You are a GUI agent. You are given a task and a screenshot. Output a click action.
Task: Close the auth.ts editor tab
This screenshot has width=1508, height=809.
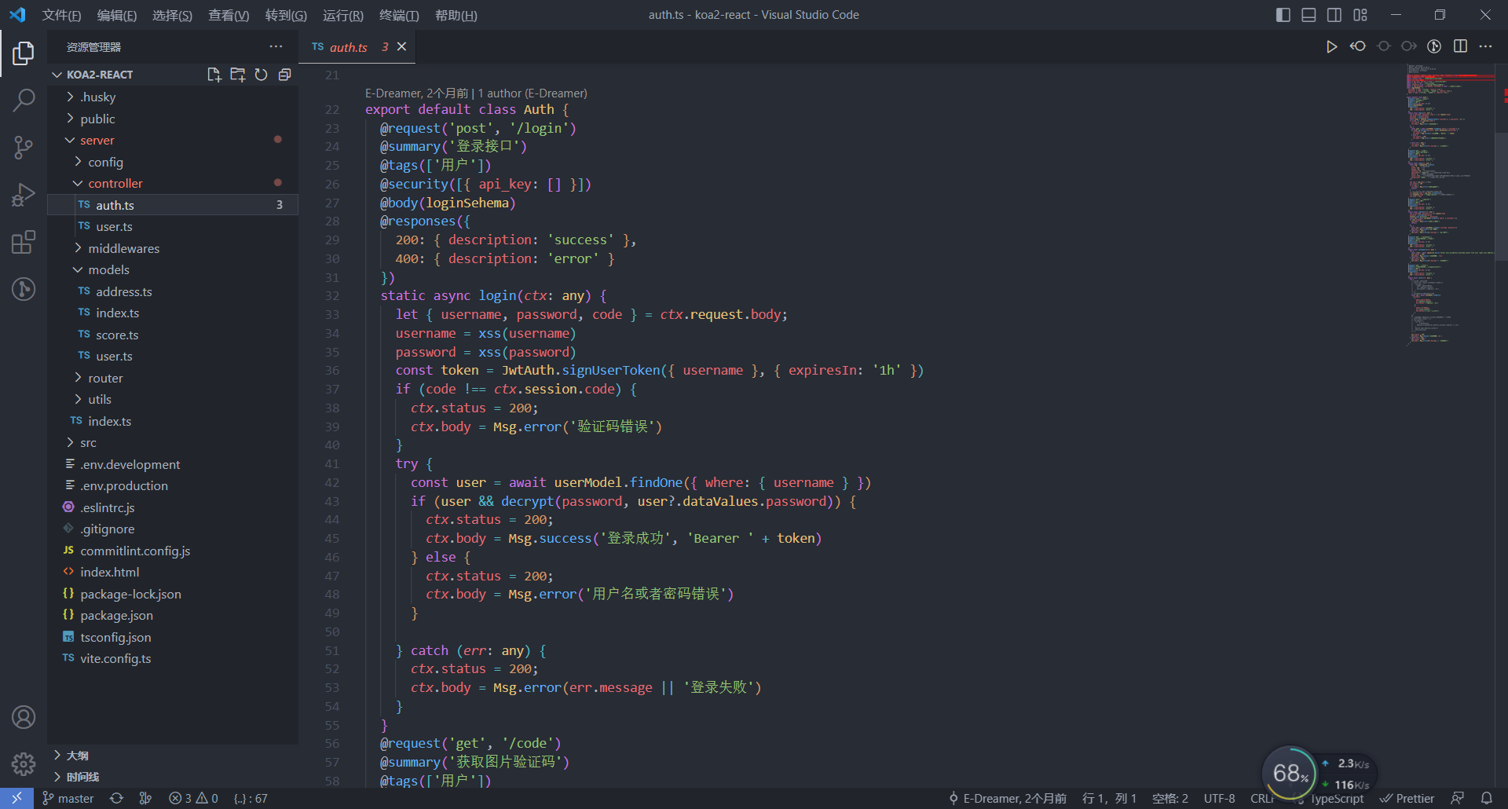[x=402, y=47]
